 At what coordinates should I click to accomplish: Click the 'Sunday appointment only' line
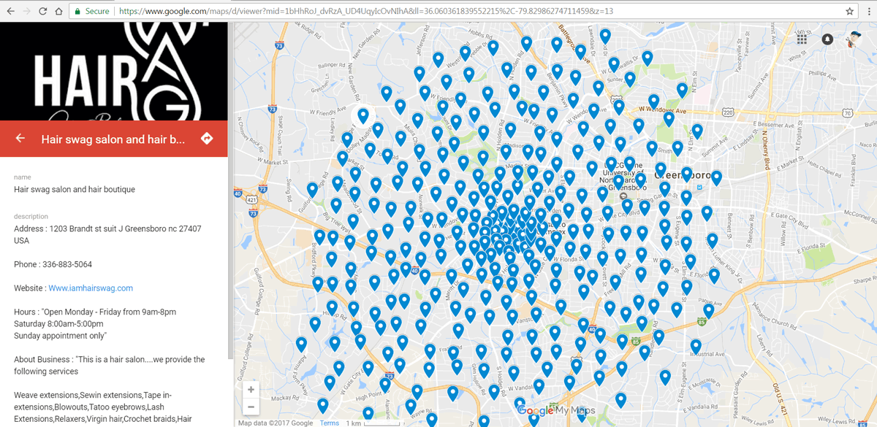click(61, 336)
